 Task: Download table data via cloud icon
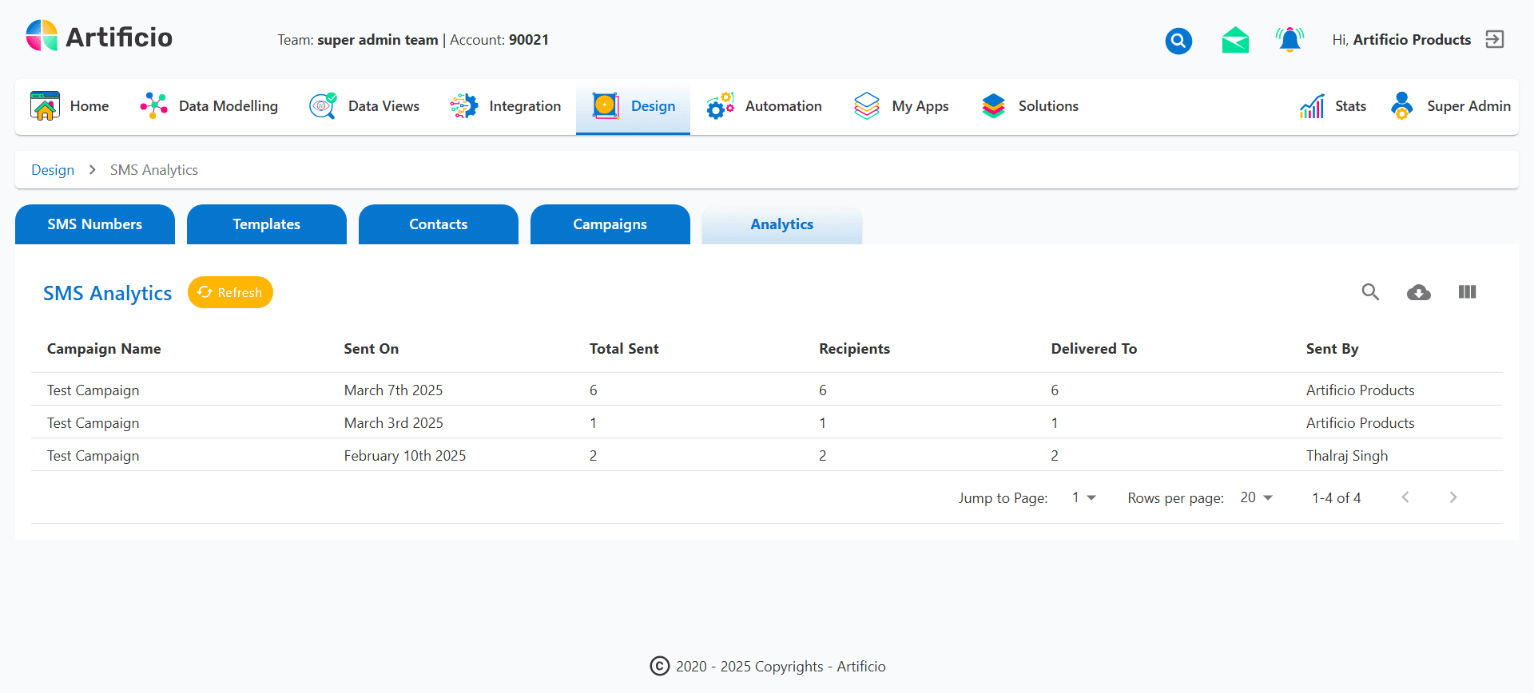1419,292
